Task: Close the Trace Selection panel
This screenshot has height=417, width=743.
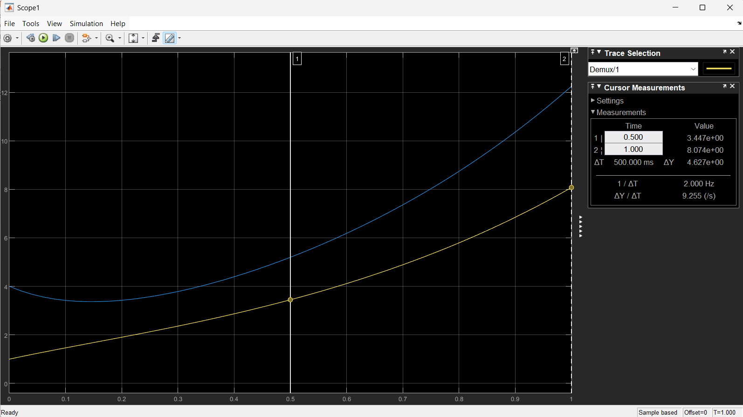Action: click(733, 52)
